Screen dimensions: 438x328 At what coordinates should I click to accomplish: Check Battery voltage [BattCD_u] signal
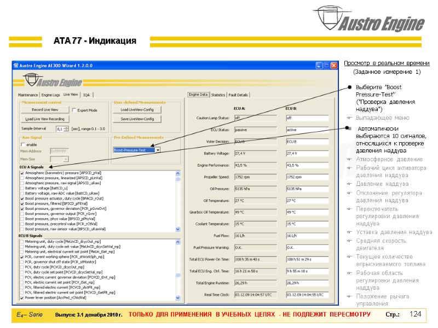(x=22, y=188)
